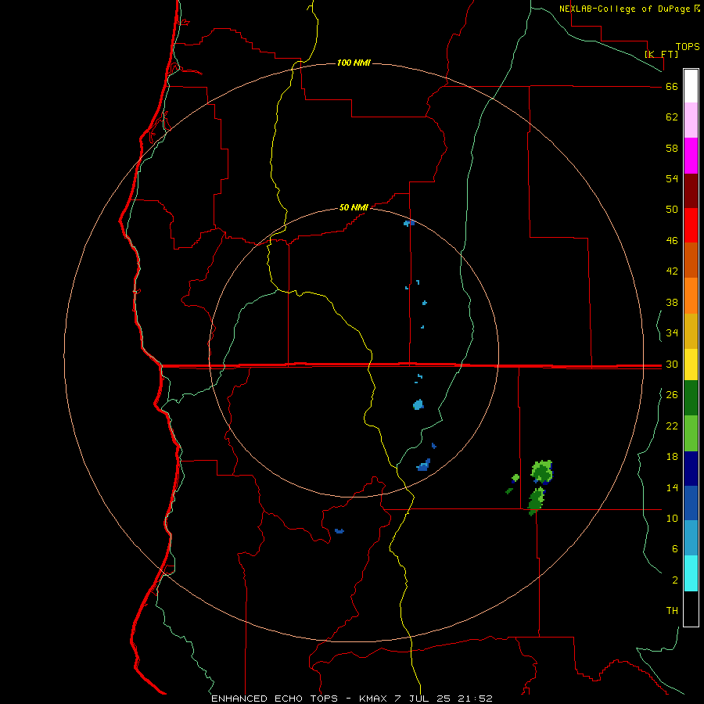Image resolution: width=704 pixels, height=704 pixels.
Task: Pick the dark orange legend swatch
Action: click(x=691, y=260)
